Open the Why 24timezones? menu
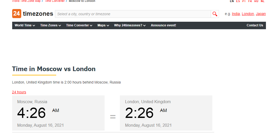The height and width of the screenshot is (136, 275). [x=130, y=25]
